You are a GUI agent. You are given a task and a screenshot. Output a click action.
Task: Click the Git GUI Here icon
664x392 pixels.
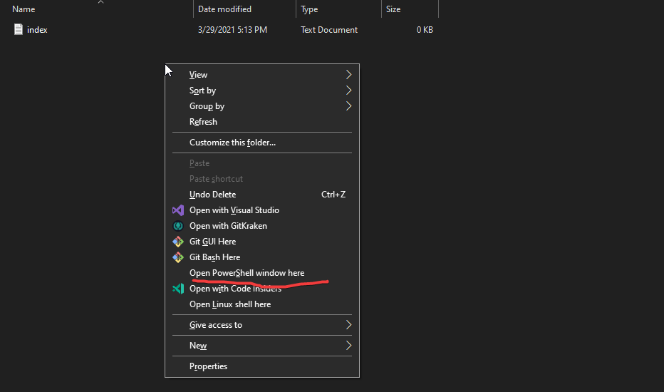(x=178, y=242)
